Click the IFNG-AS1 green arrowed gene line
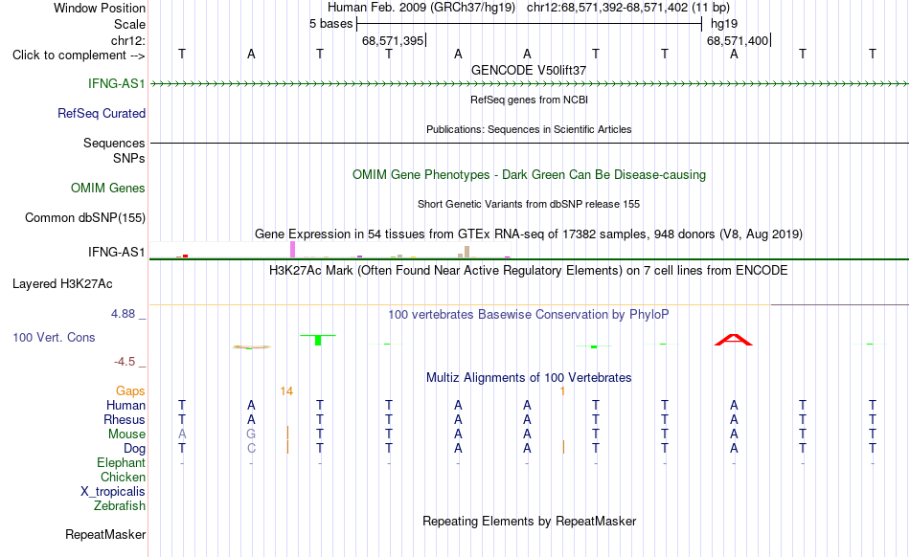Screen dimensions: 910x557 click(x=529, y=84)
